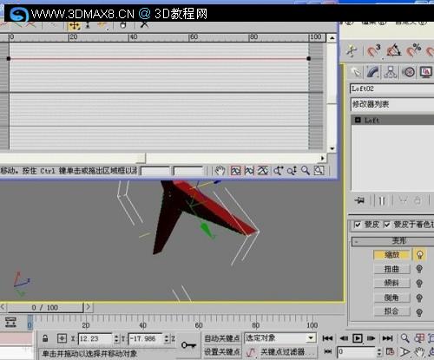Expand the Loft entry in modifier stack
The image size is (434, 360).
pos(358,120)
